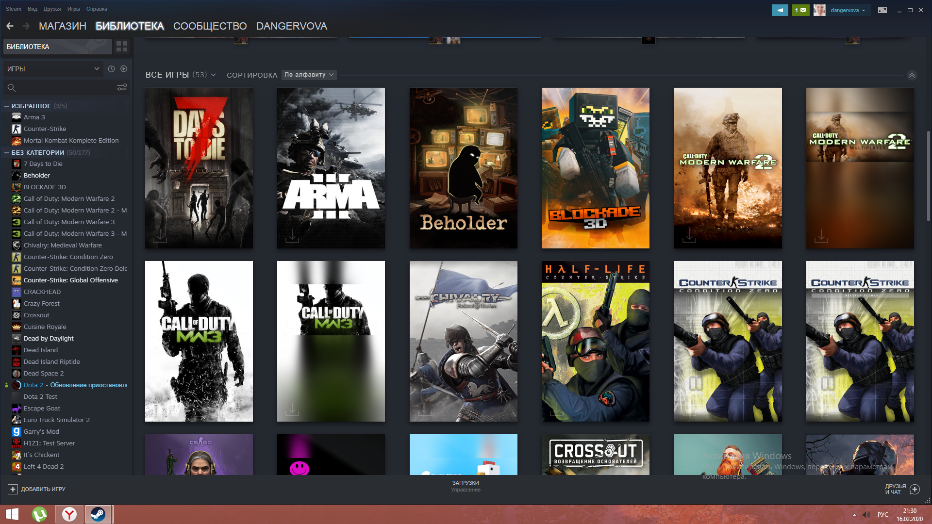Screen dimensions: 932x524
Task: Switch the РУС input language indicator
Action: [883, 515]
